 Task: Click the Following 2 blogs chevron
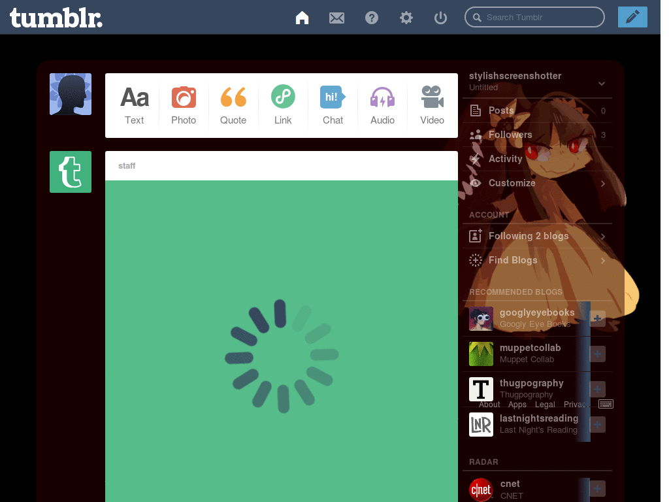(x=603, y=237)
